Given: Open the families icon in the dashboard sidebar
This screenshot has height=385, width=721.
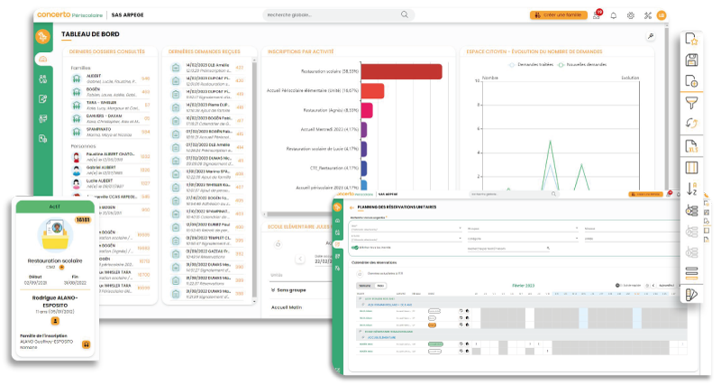Looking at the screenshot, I should click(x=42, y=78).
